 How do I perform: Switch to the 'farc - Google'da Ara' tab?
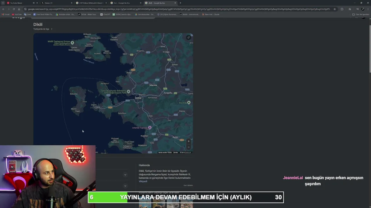click(126, 3)
